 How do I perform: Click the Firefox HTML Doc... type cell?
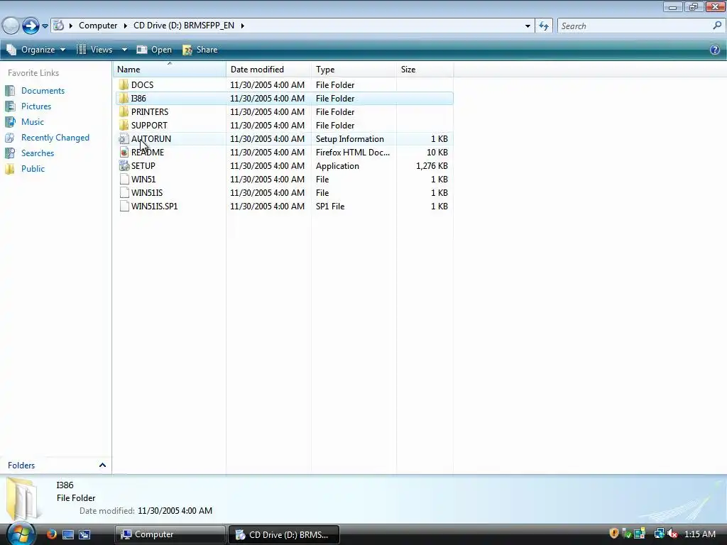click(x=353, y=153)
